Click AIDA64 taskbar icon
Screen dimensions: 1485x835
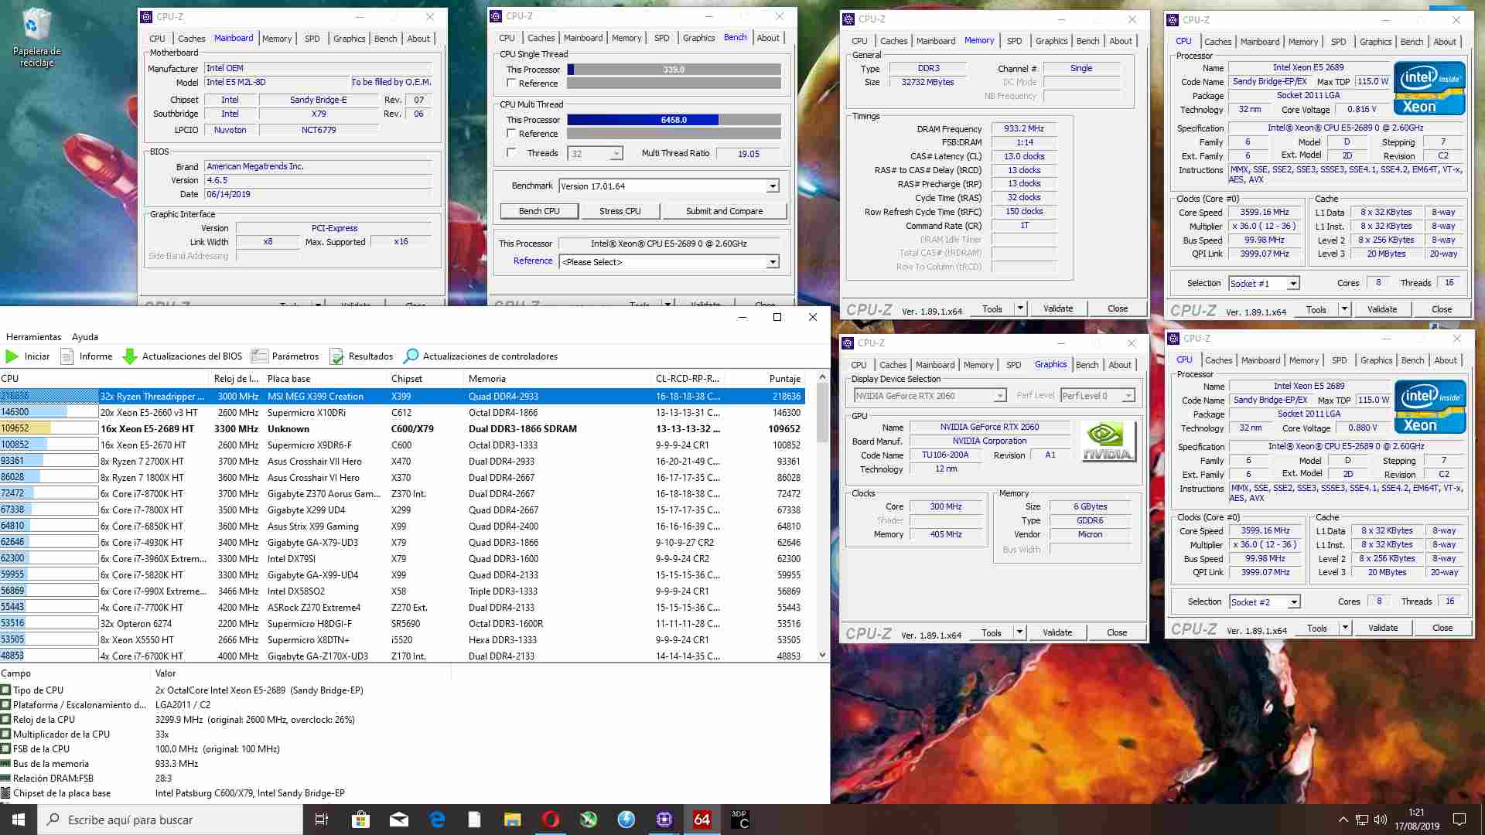click(702, 820)
